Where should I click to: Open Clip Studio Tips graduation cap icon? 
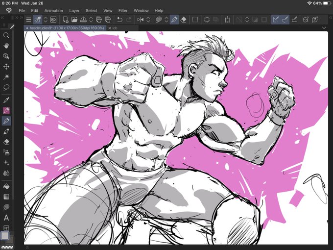click(x=306, y=20)
